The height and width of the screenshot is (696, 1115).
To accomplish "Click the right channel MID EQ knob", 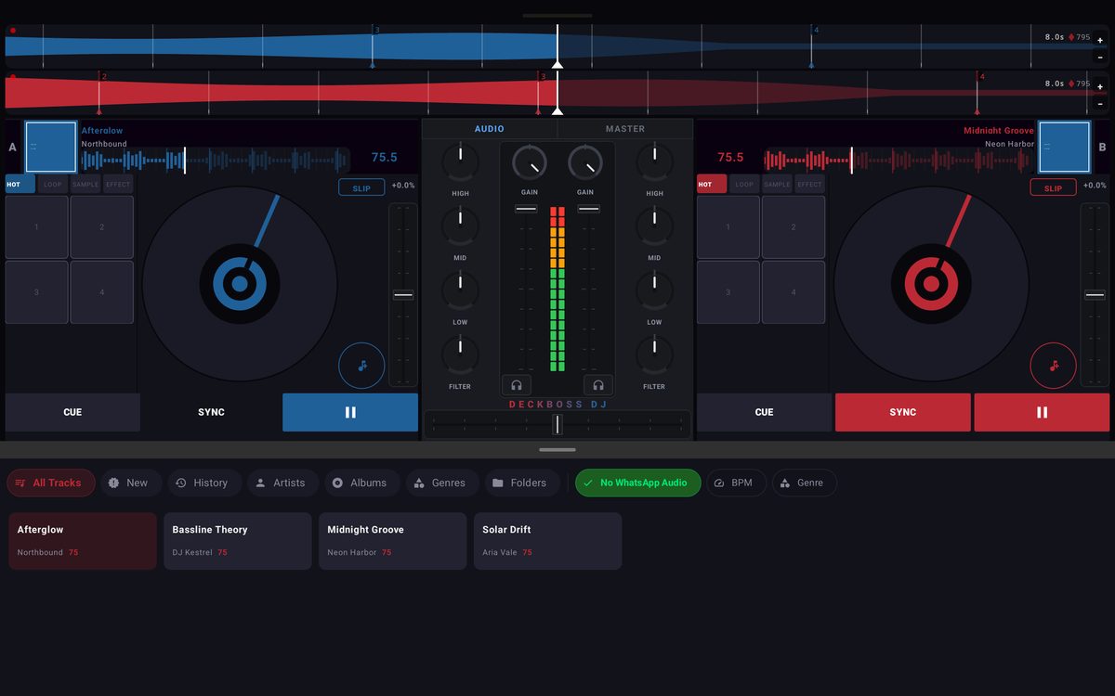I will 654,226.
